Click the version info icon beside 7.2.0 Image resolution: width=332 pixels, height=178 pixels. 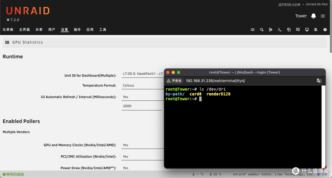(x=8, y=20)
